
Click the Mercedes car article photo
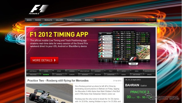point(49,93)
